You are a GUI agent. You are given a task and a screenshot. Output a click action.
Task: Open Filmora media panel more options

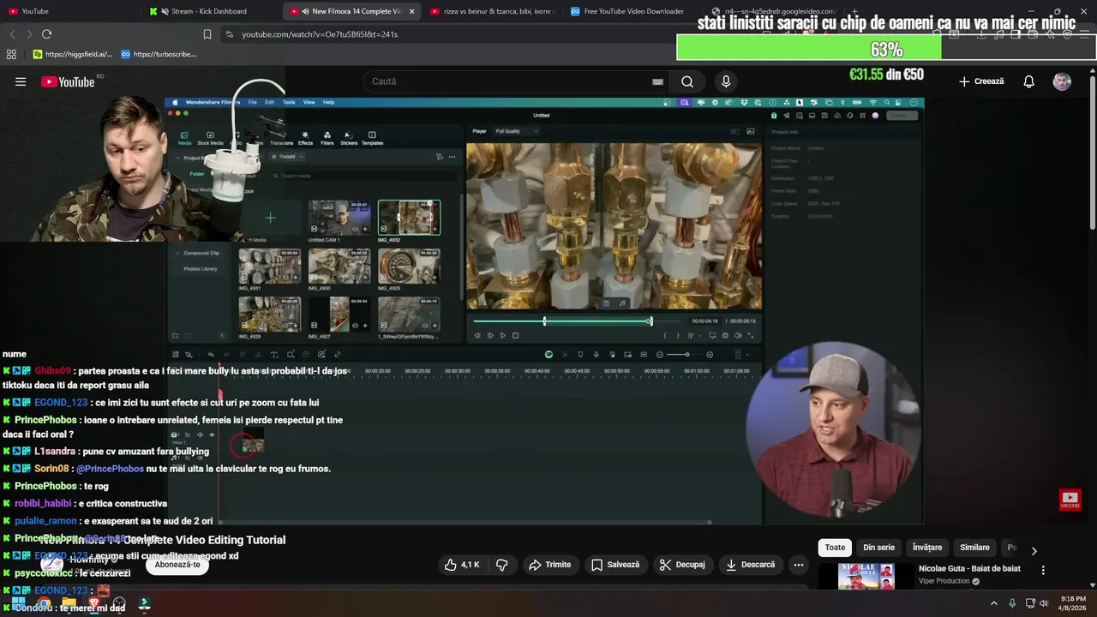pos(452,157)
